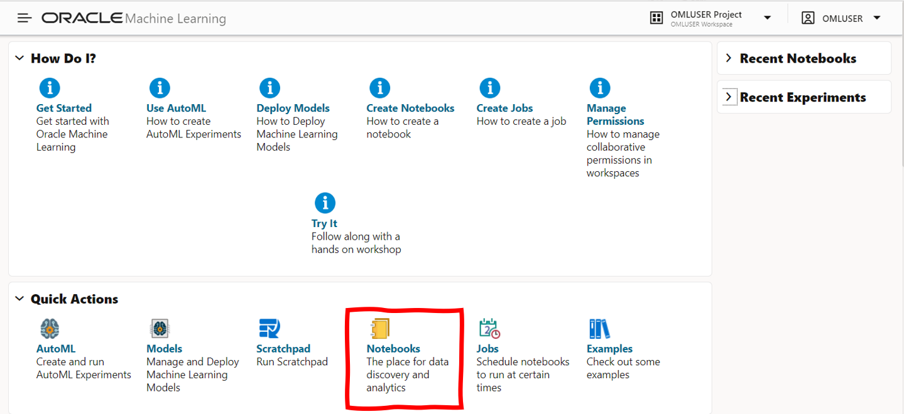Click the Create Notebooks info icon
Image resolution: width=904 pixels, height=414 pixels.
click(379, 88)
